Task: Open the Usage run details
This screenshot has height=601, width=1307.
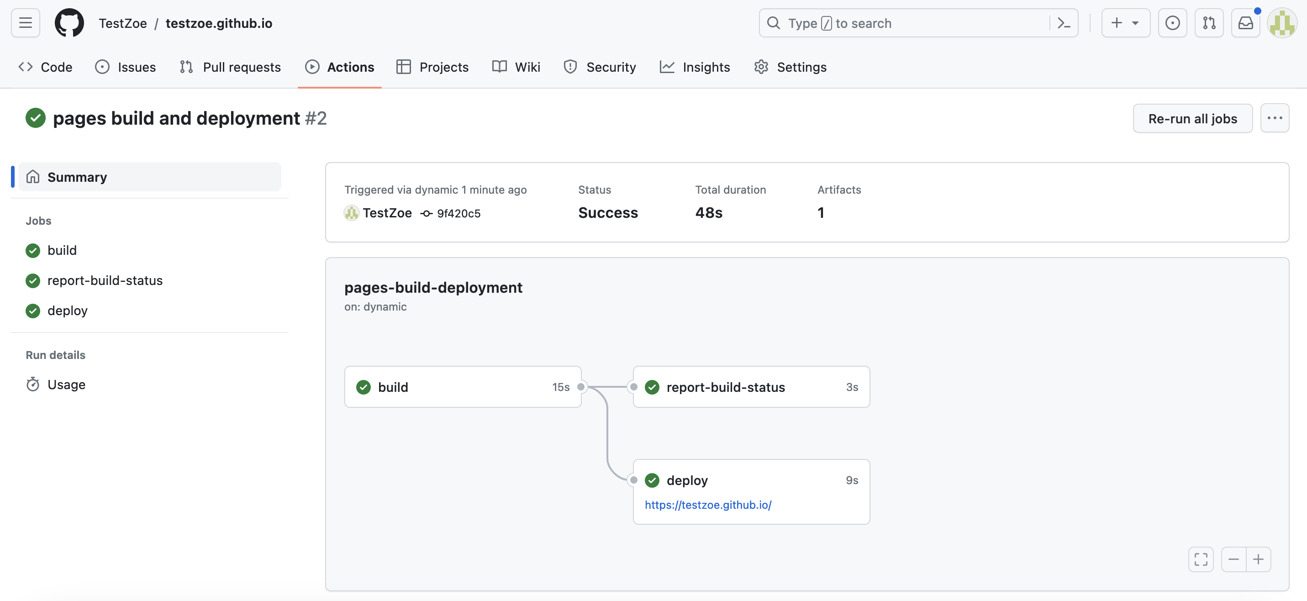Action: [66, 384]
